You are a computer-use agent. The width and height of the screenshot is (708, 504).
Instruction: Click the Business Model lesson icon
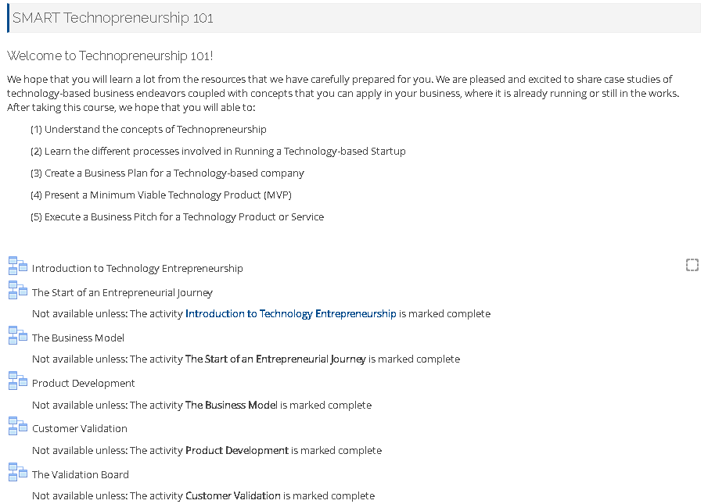click(18, 335)
